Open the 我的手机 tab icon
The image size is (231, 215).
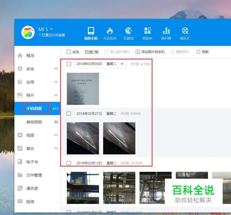click(91, 31)
